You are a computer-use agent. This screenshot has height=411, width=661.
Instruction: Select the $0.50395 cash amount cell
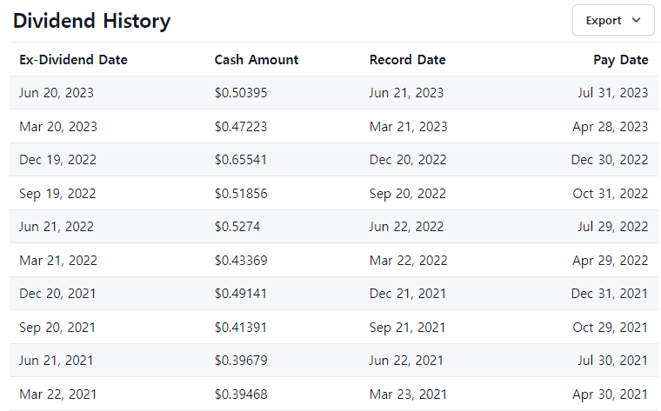241,93
